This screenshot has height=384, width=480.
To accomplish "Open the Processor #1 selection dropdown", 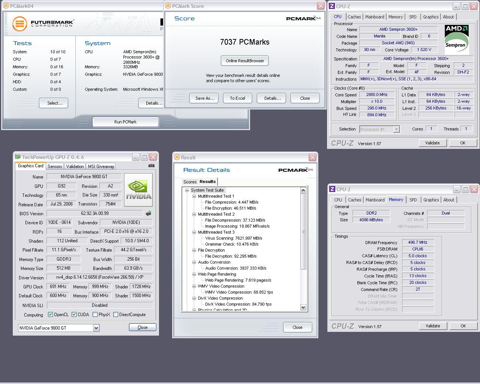I will tap(396, 129).
